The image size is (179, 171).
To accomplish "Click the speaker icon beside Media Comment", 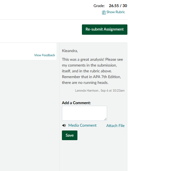I will coord(64,125).
